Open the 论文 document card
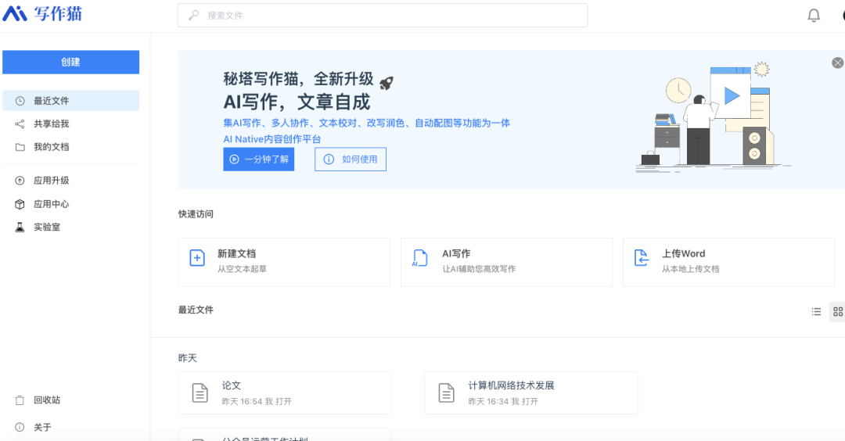845x441 pixels. coord(285,393)
